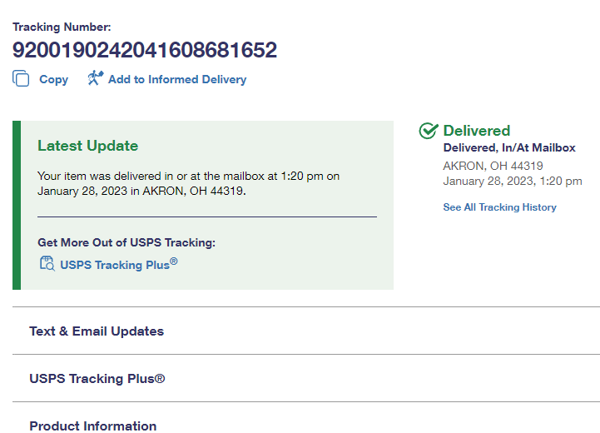Open Add to Informed Delivery link

(x=176, y=79)
